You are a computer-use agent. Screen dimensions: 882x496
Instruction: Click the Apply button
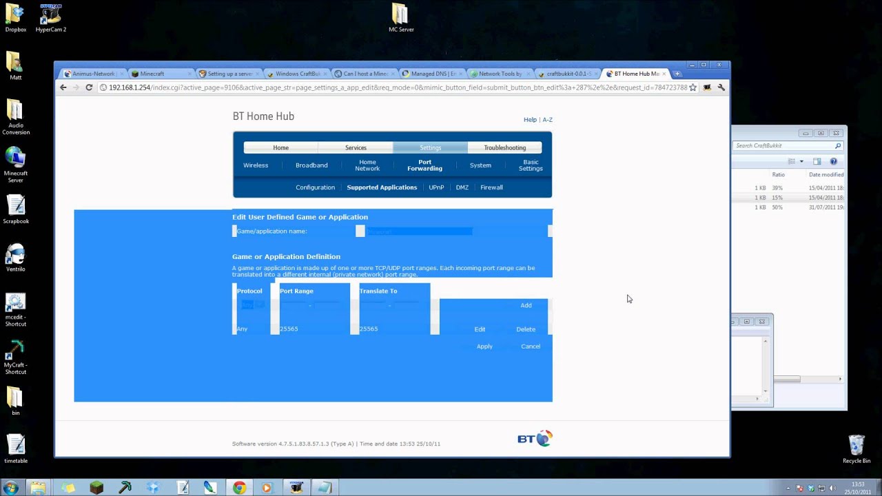click(x=484, y=347)
